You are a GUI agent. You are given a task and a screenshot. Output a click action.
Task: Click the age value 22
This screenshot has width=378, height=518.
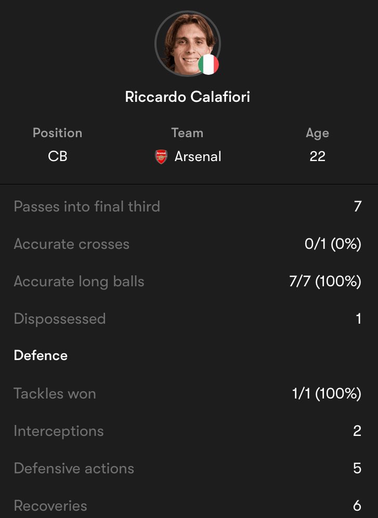[x=317, y=157]
